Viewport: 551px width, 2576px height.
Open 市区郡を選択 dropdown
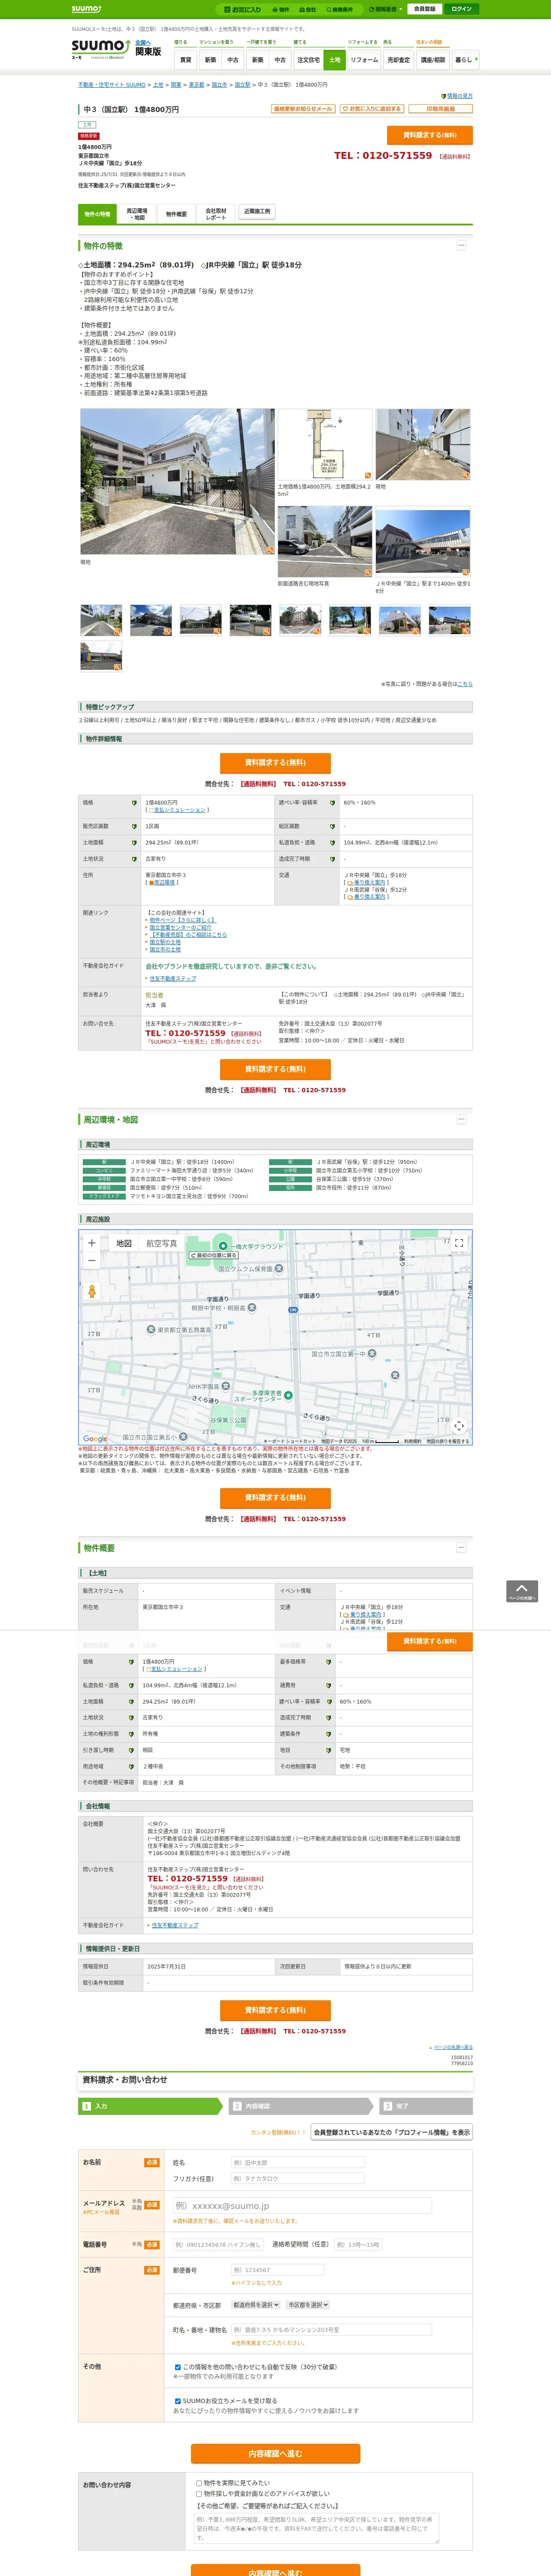coord(308,2305)
